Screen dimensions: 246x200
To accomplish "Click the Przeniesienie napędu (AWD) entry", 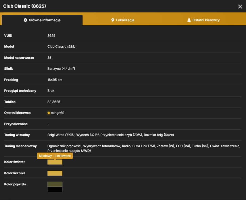I will click(69, 151).
